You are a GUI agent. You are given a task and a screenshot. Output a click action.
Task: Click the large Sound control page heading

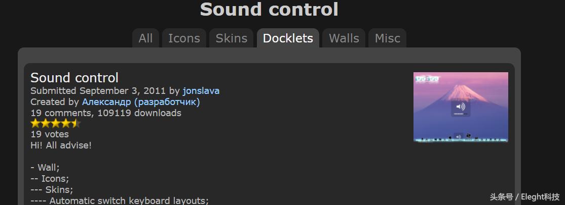pyautogui.click(x=269, y=9)
